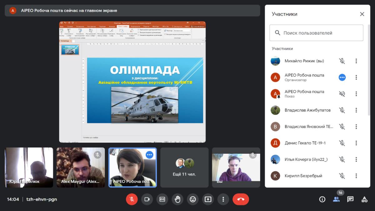Open more options in bottom toolbar
Screen dimensions: 375x211
click(223, 199)
